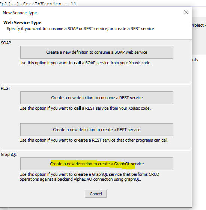Pick the highlighted create a GraphQL service button

coord(97,164)
